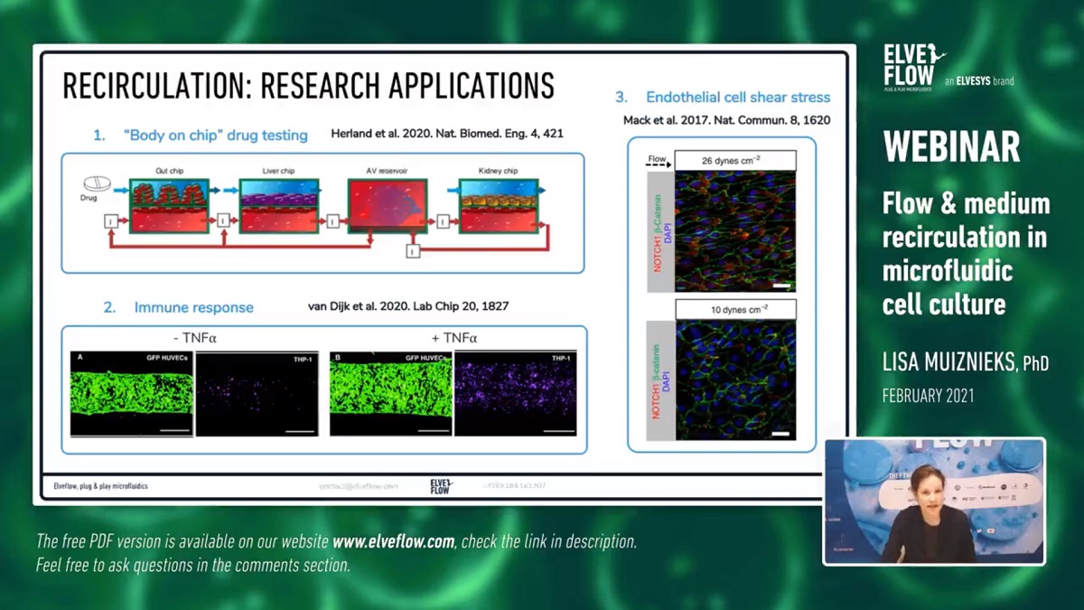
Task: Click the Elveflow logo in top right
Action: pos(913,65)
